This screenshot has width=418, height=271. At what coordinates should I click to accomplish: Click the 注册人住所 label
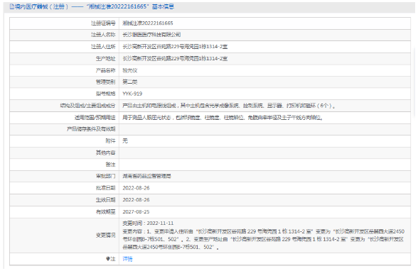[103, 47]
